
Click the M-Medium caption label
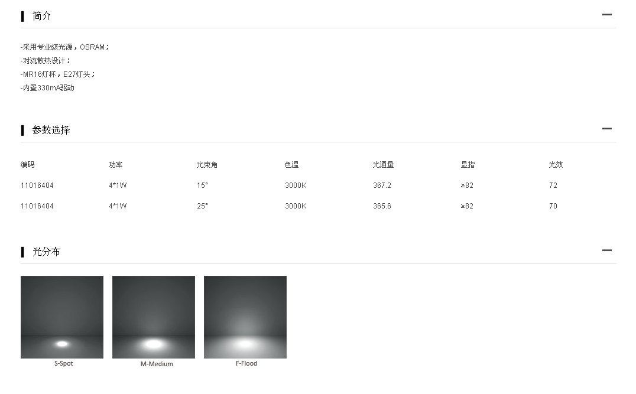157,364
